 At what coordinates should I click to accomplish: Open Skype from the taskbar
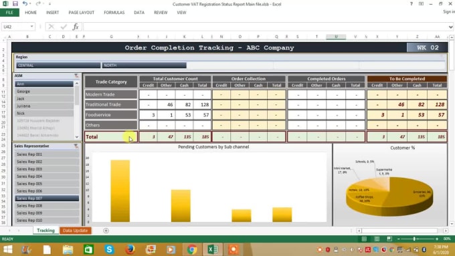pyautogui.click(x=109, y=249)
